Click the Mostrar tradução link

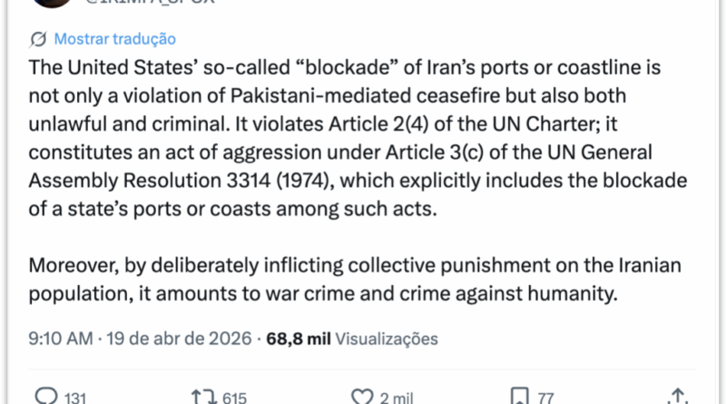115,39
